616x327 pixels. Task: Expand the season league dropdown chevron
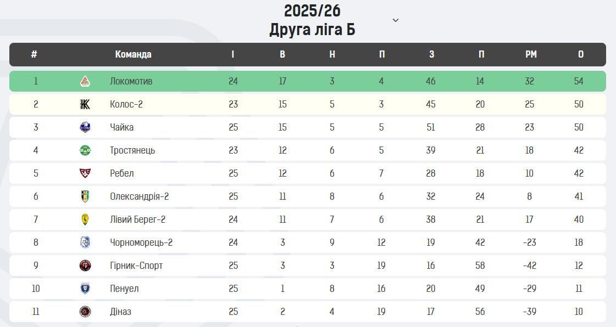click(395, 20)
